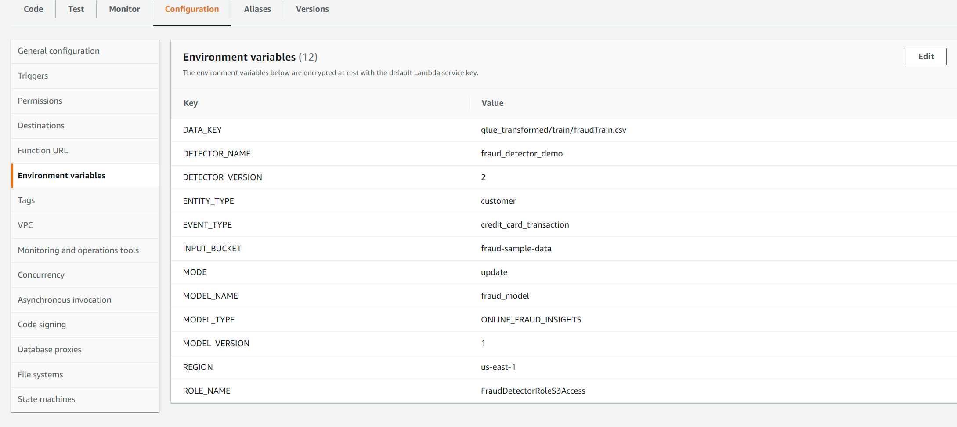Screen dimensions: 957x427
Task: Switch to the Code tab
Action: [x=33, y=9]
